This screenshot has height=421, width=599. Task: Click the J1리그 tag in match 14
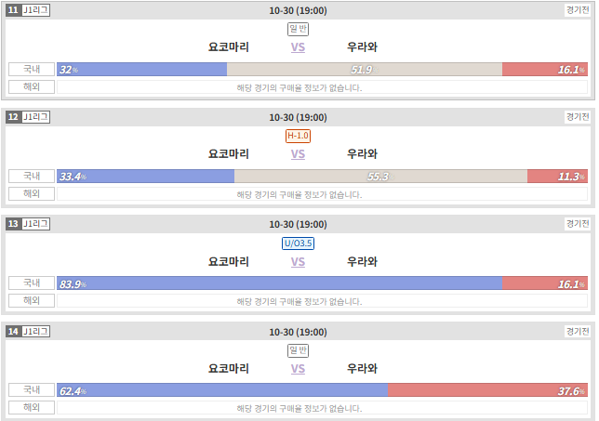pyautogui.click(x=36, y=331)
